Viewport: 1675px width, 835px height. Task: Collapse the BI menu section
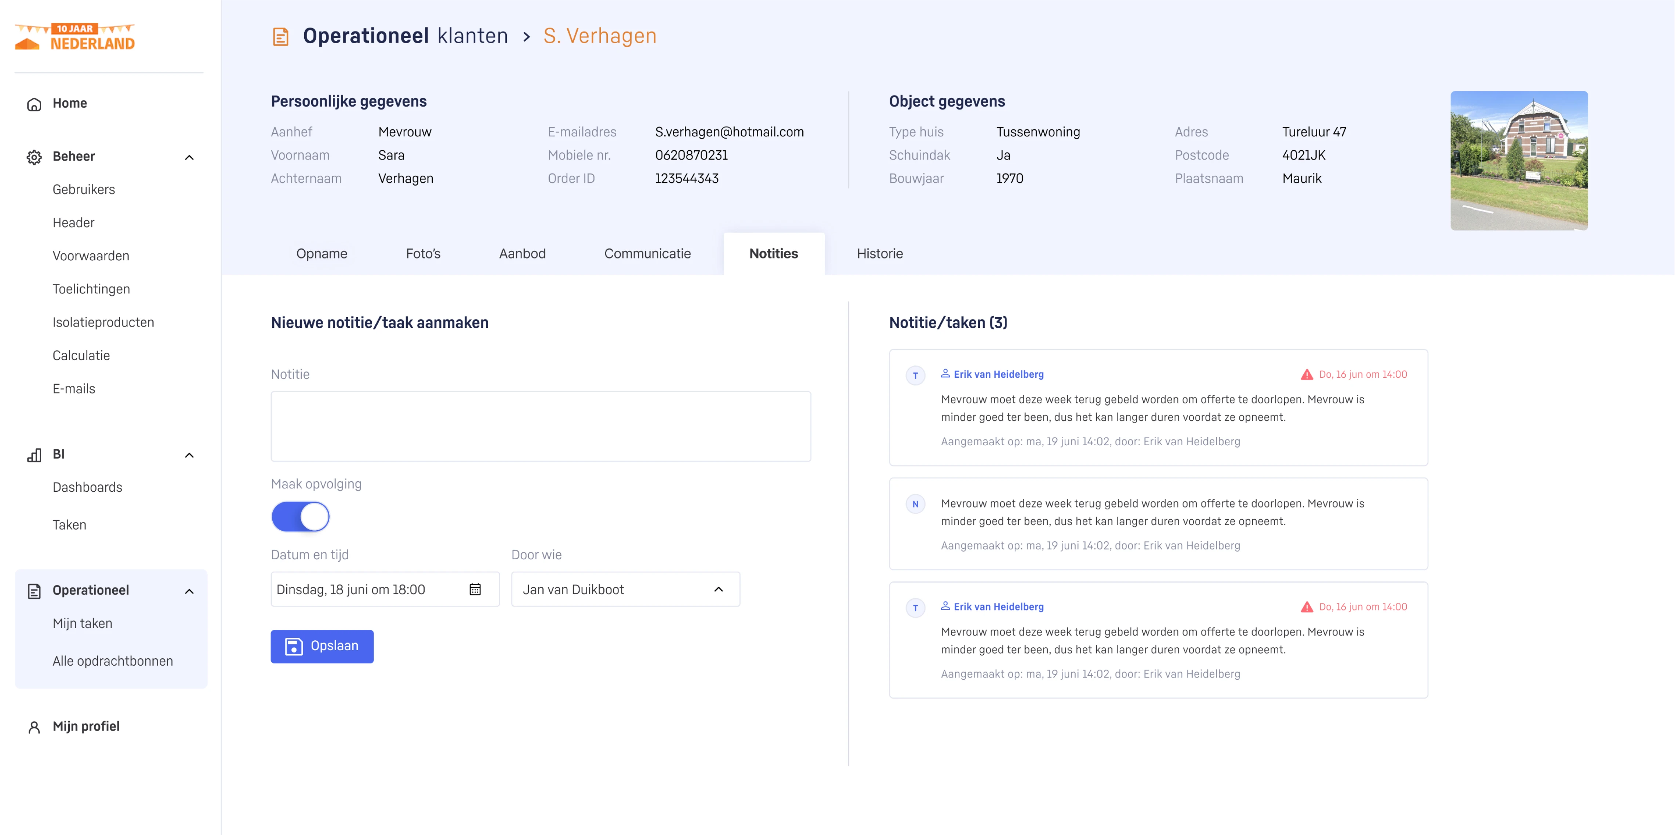click(x=189, y=455)
